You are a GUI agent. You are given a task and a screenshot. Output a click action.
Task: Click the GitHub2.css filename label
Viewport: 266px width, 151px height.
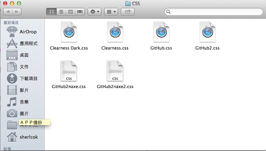pos(207,48)
